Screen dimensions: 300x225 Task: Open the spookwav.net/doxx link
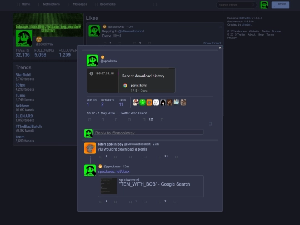click(x=114, y=172)
